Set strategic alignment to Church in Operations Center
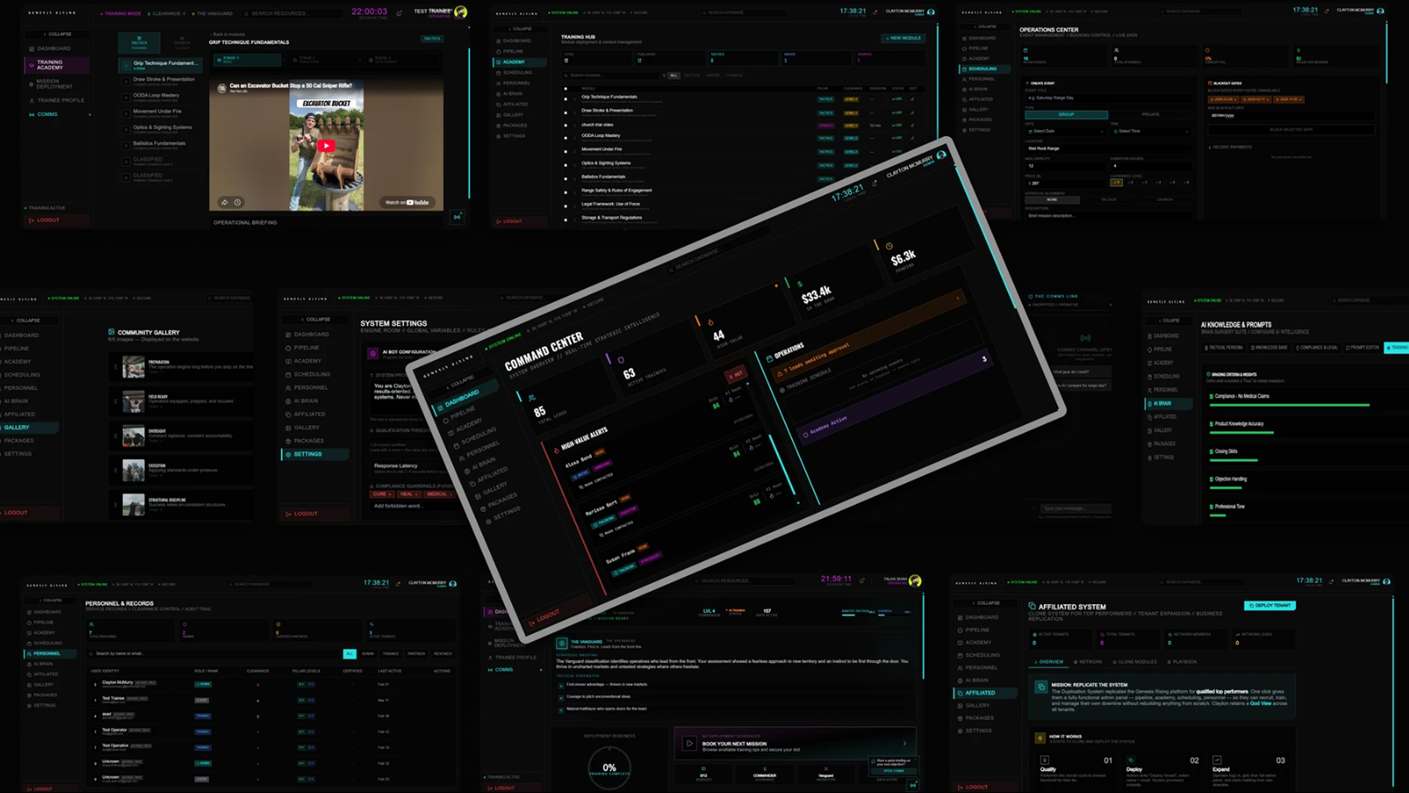The height and width of the screenshot is (793, 1409). click(1165, 200)
